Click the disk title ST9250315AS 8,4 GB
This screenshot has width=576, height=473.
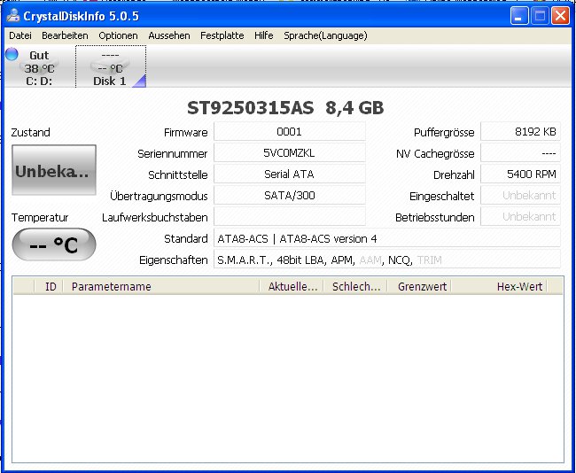click(285, 108)
